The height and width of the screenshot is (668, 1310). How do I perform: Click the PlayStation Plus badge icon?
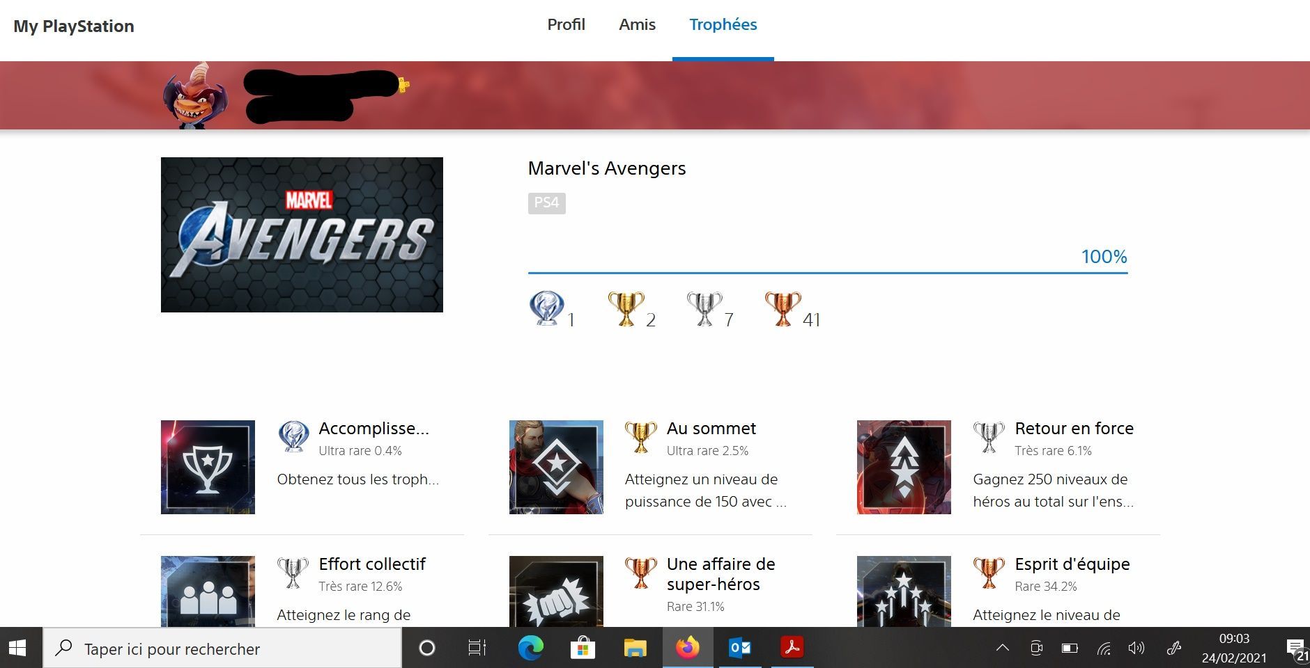[x=403, y=86]
